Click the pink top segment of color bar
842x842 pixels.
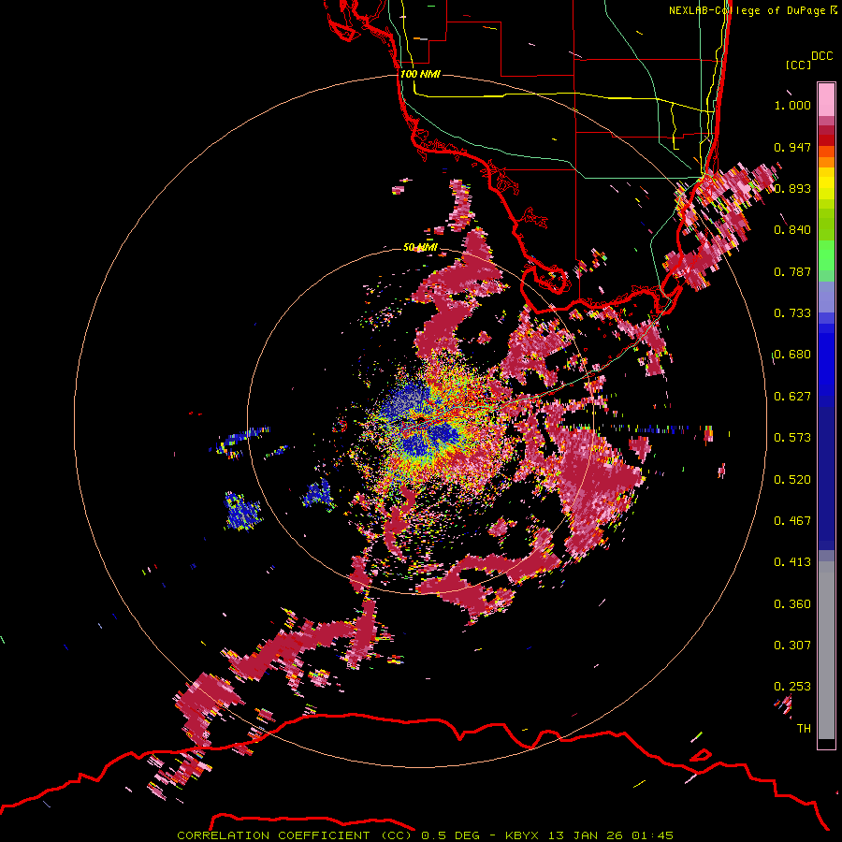826,100
